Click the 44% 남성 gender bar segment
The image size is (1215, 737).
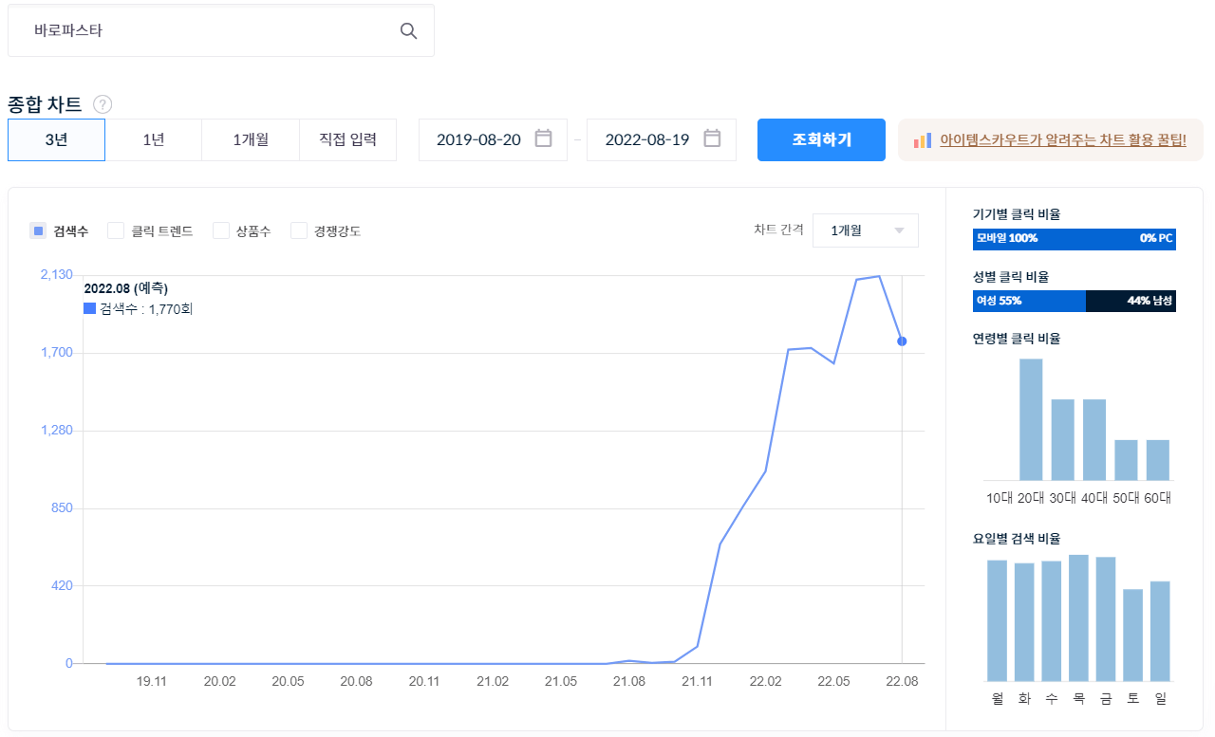tap(1131, 301)
